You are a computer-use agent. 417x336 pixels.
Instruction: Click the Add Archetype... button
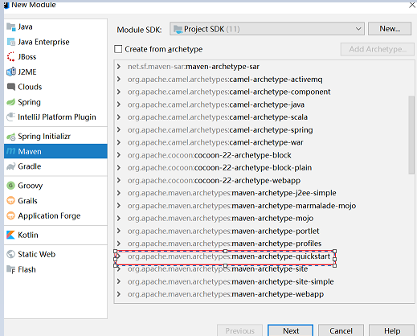[378, 49]
